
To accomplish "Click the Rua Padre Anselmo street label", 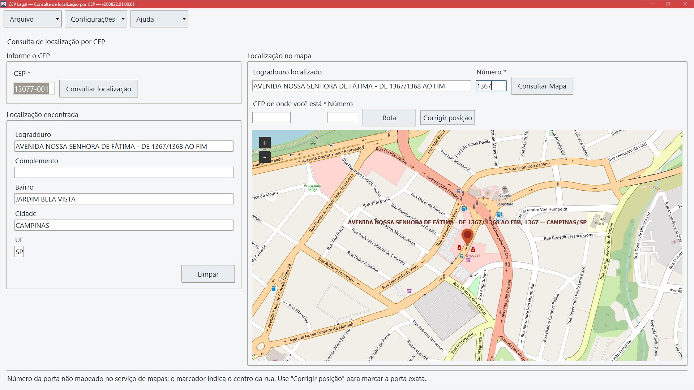I will pos(363,262).
